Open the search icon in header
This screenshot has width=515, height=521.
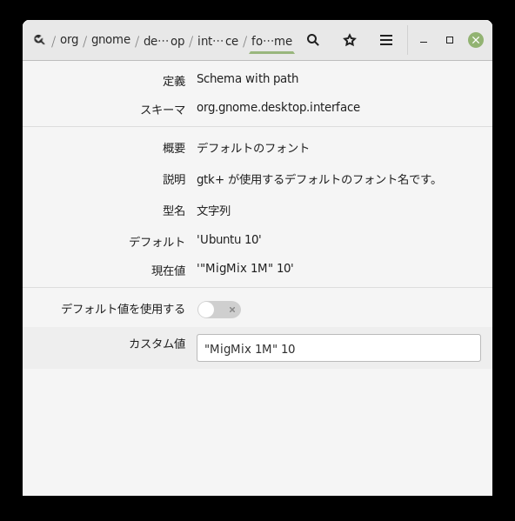tap(313, 40)
